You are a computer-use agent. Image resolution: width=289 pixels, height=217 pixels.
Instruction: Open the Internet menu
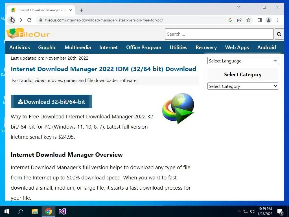click(x=109, y=47)
